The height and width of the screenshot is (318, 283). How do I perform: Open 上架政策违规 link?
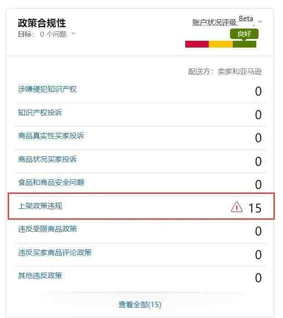click(40, 206)
